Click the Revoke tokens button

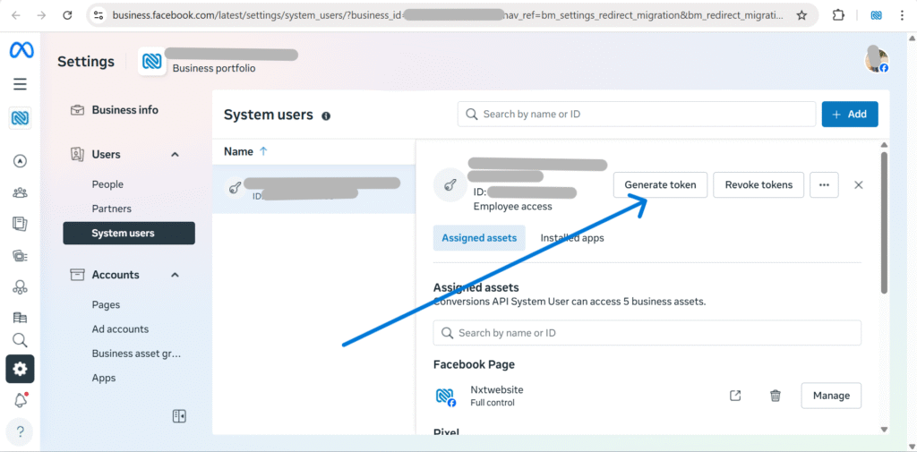click(x=758, y=185)
